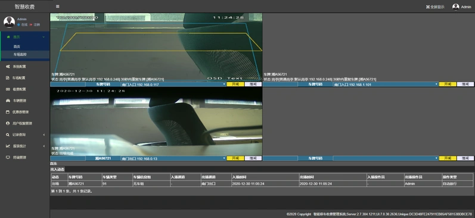Click the money icon for 收费配置
Image resolution: width=475 pixels, height=218 pixels.
click(8, 89)
